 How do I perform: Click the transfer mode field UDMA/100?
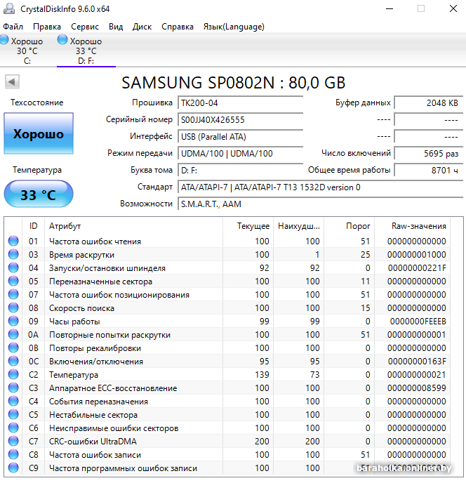[241, 154]
